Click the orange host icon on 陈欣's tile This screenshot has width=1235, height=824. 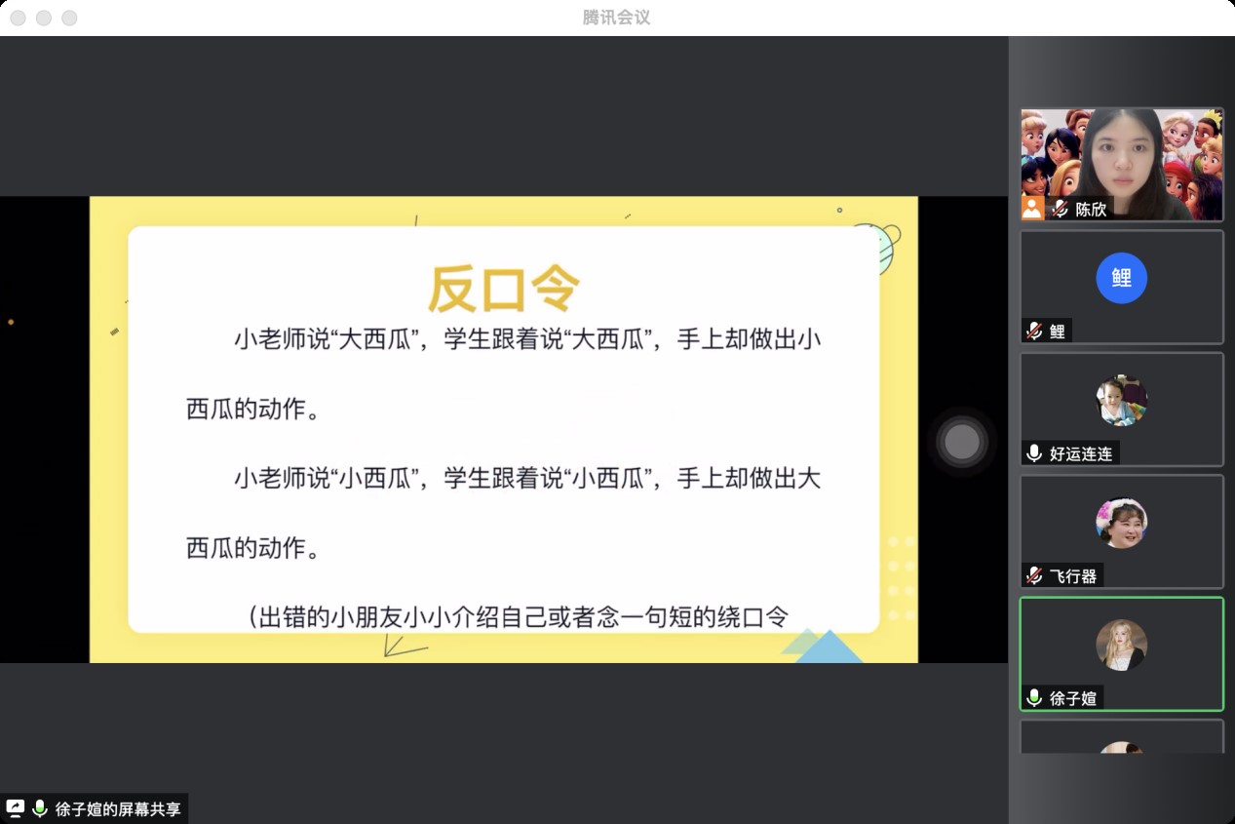pyautogui.click(x=1032, y=208)
